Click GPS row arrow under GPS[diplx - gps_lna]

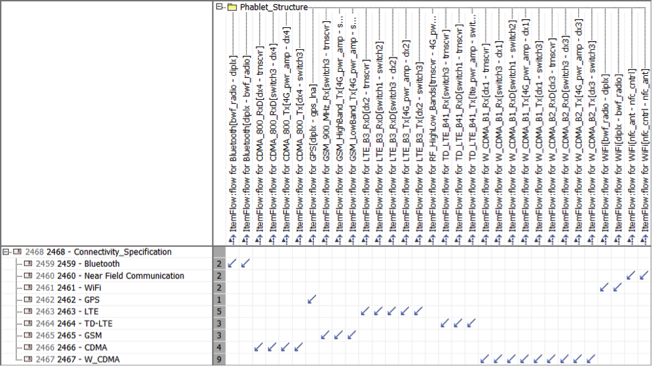[x=312, y=299]
